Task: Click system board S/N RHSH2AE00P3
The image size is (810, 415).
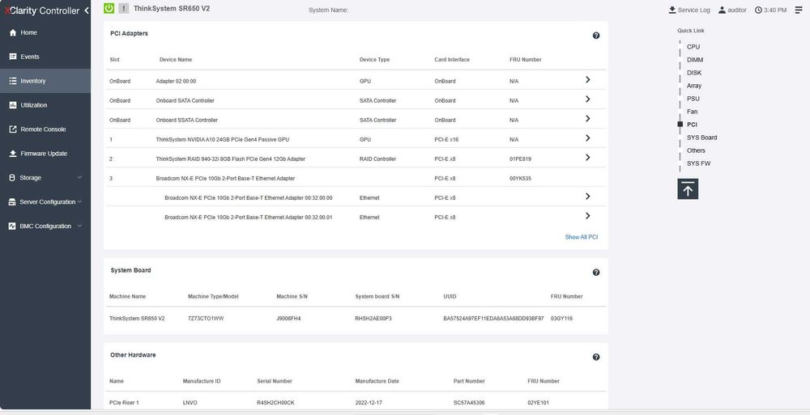Action: tap(373, 319)
